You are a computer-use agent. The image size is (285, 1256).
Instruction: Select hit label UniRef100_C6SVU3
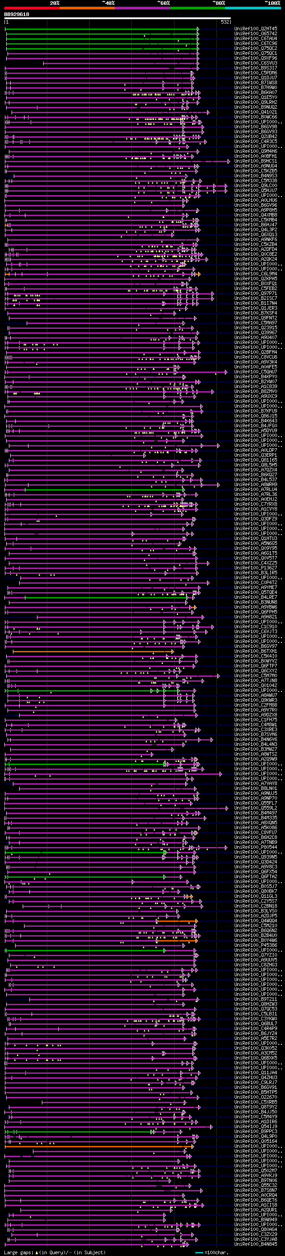256,63
